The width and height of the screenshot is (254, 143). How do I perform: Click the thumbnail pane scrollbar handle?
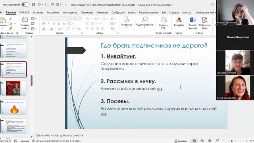(32, 81)
